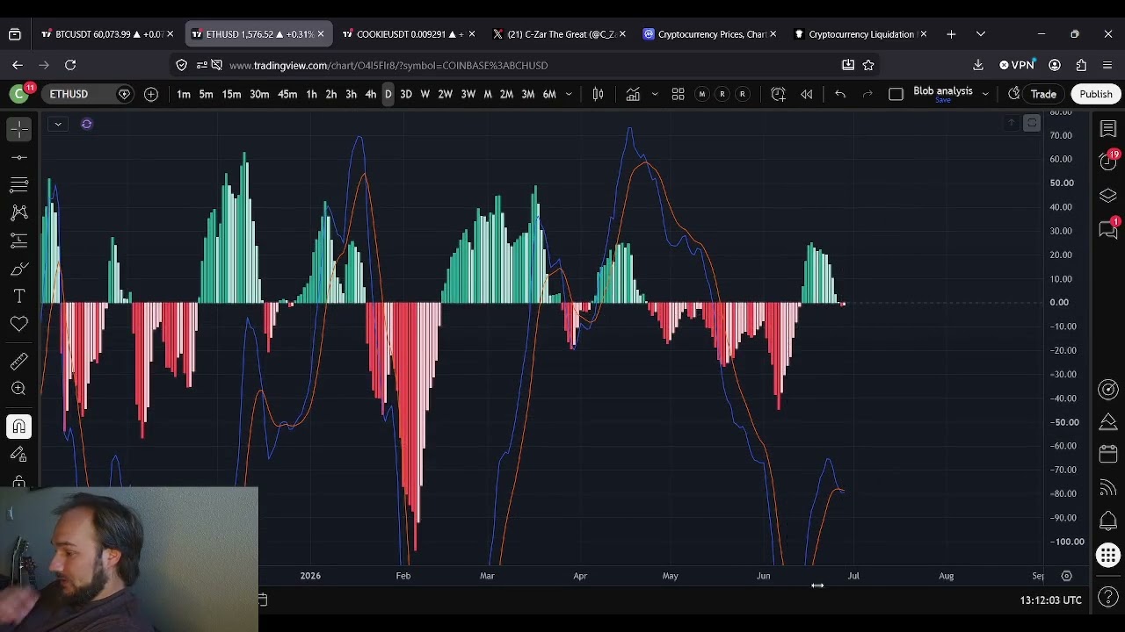1125x632 pixels.
Task: Open the chart patterns tool
Action: click(x=19, y=212)
